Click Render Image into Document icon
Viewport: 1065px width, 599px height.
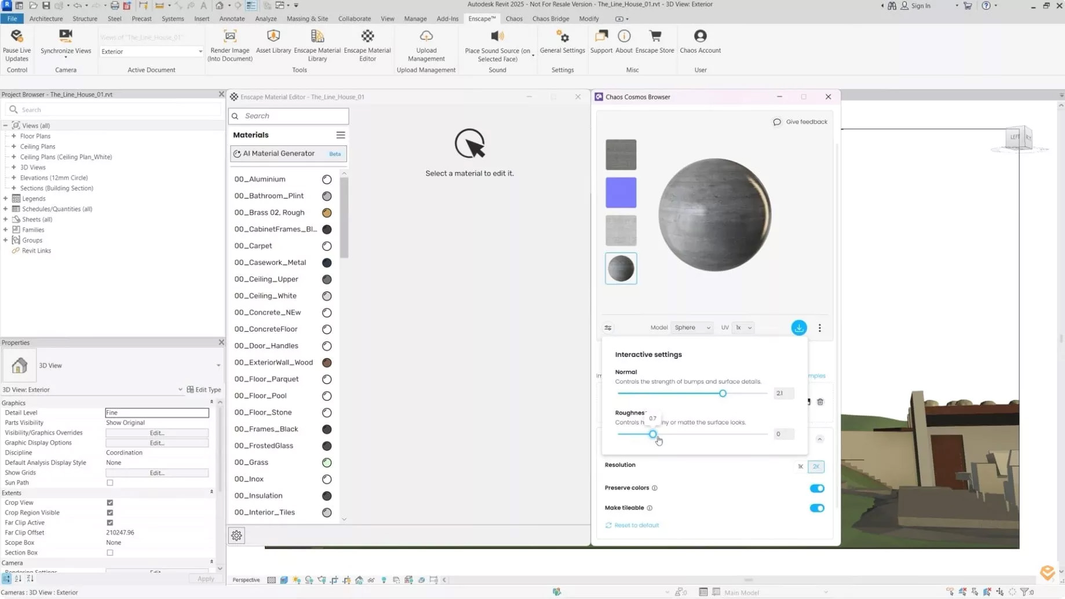pyautogui.click(x=230, y=36)
